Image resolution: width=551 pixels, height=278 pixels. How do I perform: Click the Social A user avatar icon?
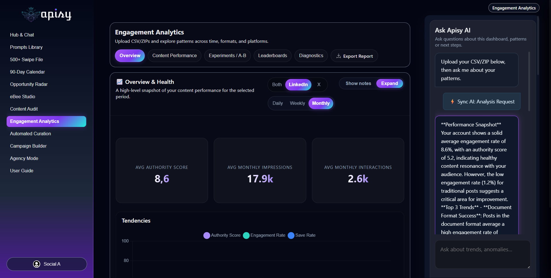point(36,264)
